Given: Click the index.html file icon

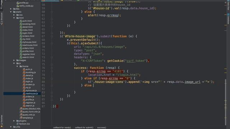Looking at the screenshot, I should click(21, 30).
